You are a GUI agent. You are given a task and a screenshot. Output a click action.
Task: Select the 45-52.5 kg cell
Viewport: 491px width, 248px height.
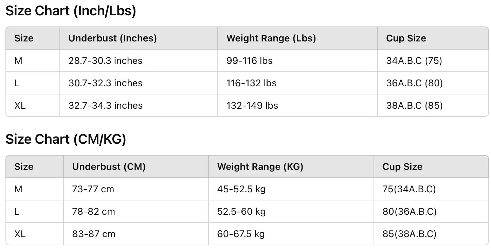pos(241,189)
